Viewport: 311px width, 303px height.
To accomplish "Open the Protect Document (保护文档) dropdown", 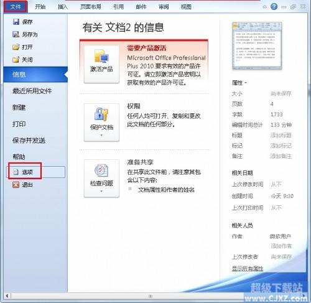I will point(101,123).
